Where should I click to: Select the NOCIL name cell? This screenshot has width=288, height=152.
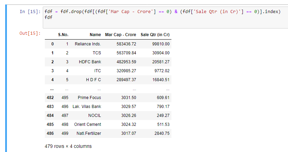(95, 116)
